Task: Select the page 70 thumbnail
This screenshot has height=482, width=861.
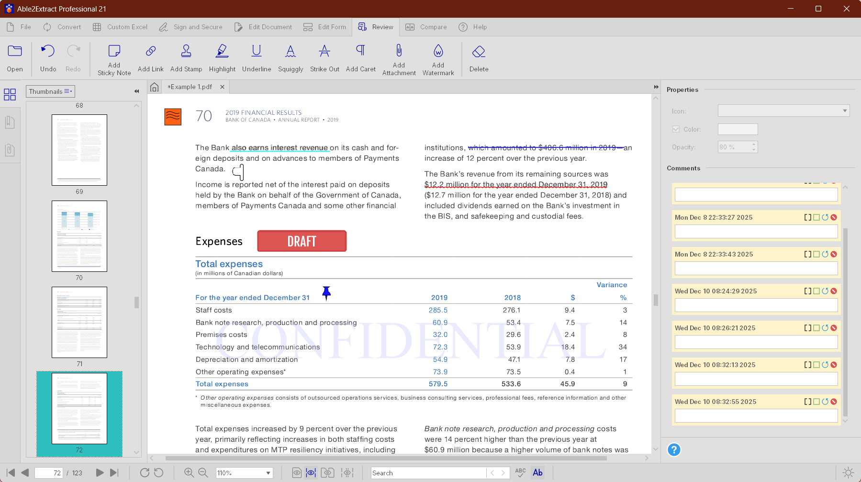Action: click(79, 236)
